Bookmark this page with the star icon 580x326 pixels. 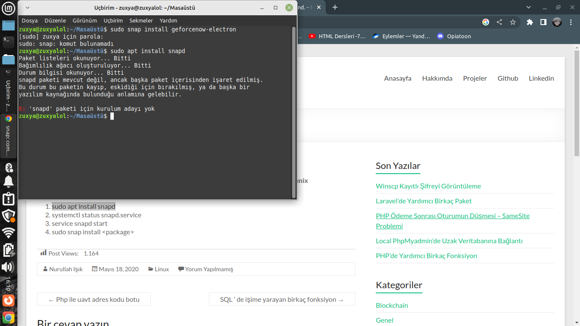click(x=513, y=22)
